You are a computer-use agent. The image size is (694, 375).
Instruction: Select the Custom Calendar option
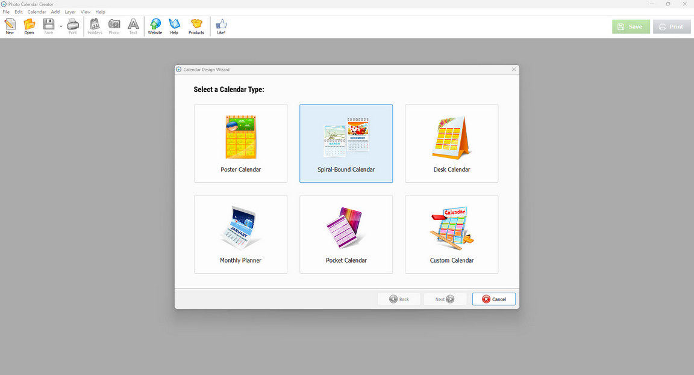click(451, 234)
